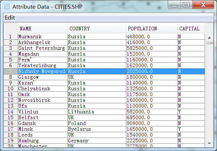Click population value 1160000.0

(152, 60)
